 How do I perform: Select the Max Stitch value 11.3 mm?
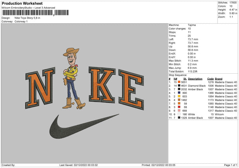pyautogui.click(x=193, y=61)
